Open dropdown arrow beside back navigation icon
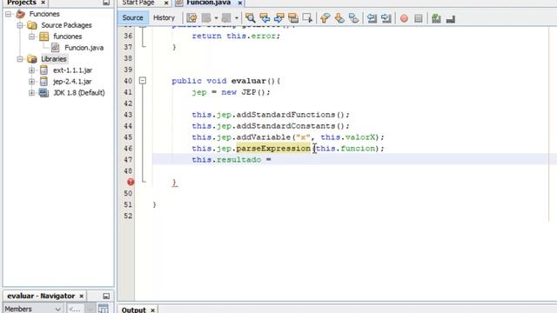557x313 pixels. pos(216,17)
